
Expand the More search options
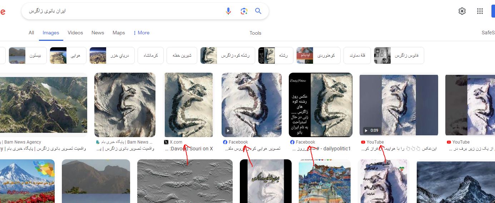tap(141, 33)
